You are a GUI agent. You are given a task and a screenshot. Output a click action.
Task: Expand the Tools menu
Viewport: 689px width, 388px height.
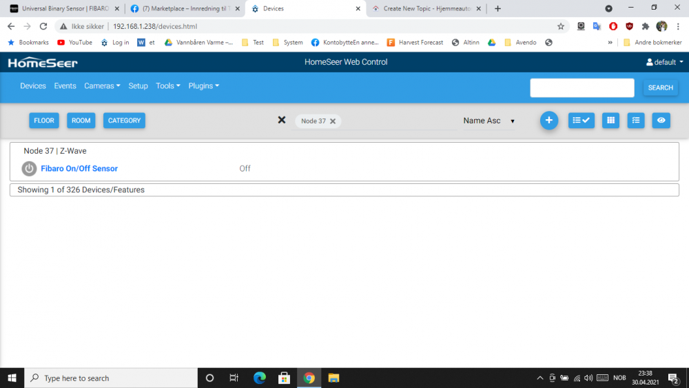point(167,86)
